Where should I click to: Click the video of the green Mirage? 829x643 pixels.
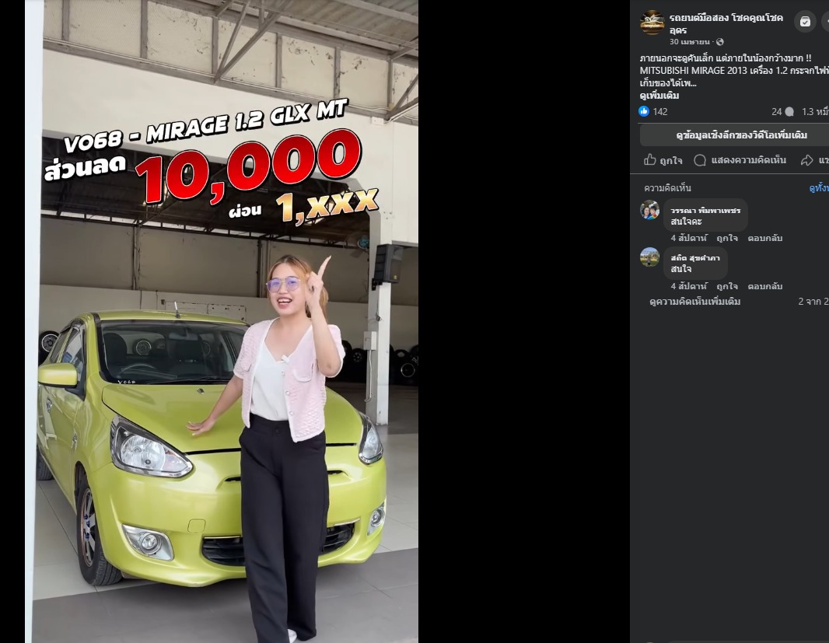(x=222, y=322)
